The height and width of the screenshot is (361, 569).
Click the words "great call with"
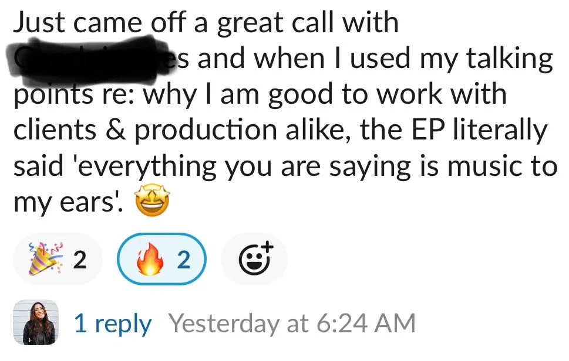click(x=308, y=23)
